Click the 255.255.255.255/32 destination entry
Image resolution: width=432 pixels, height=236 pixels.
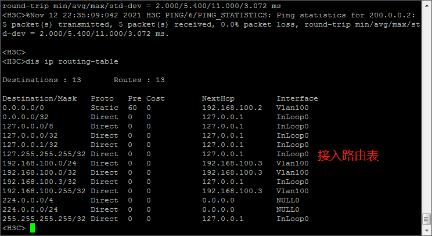coord(44,219)
